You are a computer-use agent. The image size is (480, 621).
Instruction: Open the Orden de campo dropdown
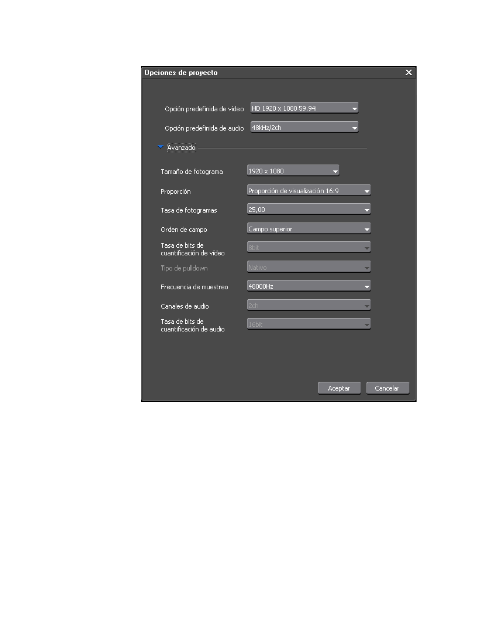pyautogui.click(x=308, y=229)
